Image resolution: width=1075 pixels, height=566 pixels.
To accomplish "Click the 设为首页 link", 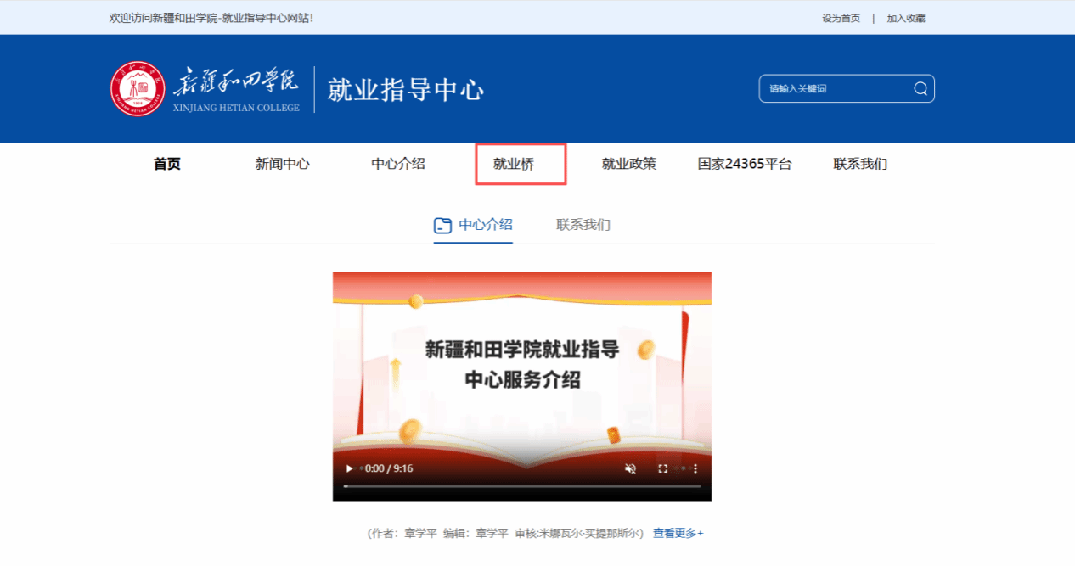I will (841, 18).
